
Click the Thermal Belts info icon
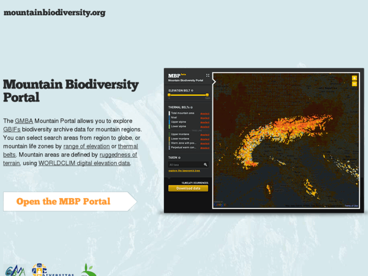[191, 107]
